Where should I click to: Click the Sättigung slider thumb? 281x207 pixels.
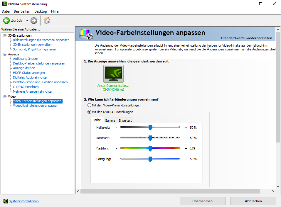click(150, 159)
